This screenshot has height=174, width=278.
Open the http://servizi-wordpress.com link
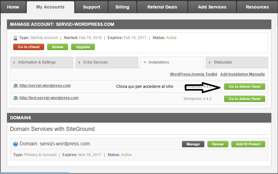[45, 86]
